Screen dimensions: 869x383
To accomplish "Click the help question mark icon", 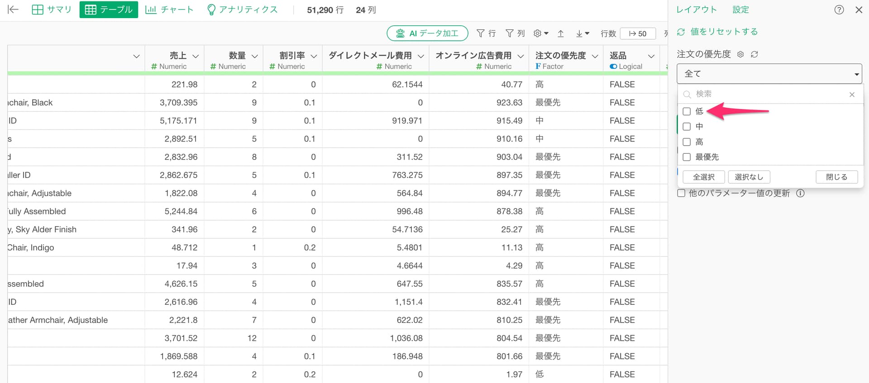I will (x=839, y=9).
